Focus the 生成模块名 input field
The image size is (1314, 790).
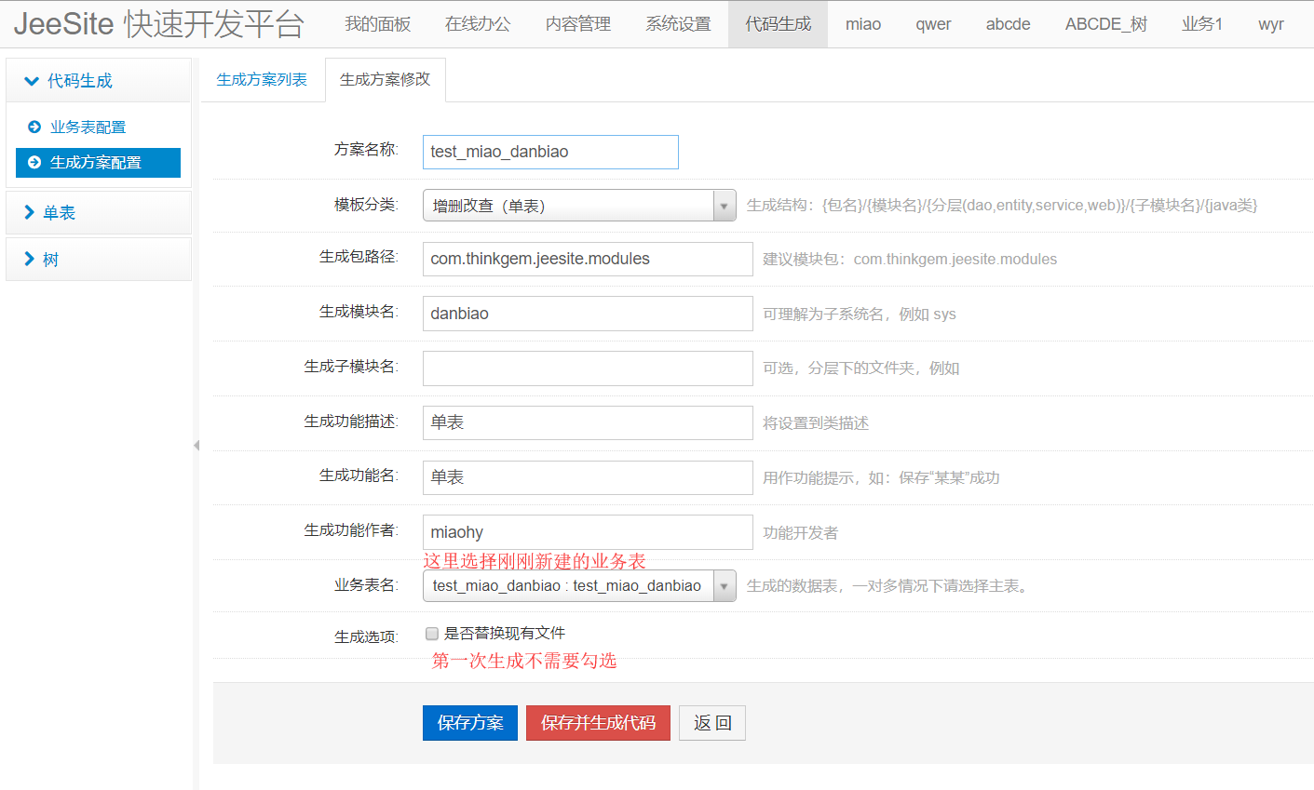pos(588,314)
